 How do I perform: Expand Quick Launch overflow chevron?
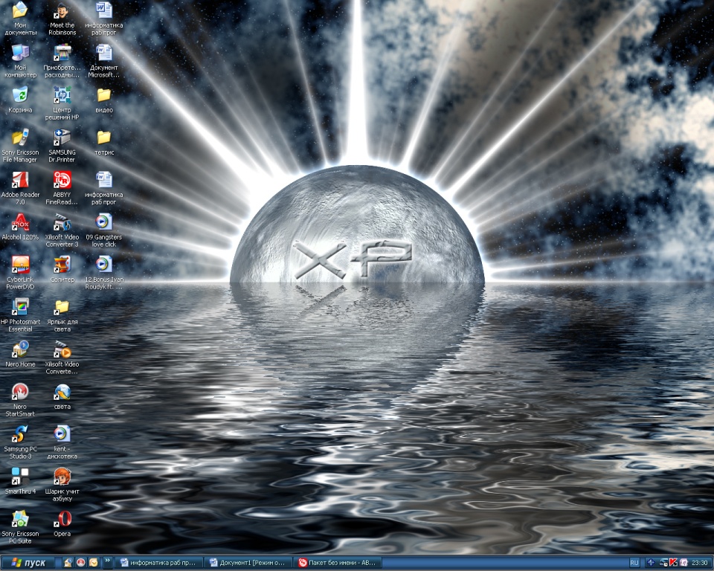tap(107, 561)
